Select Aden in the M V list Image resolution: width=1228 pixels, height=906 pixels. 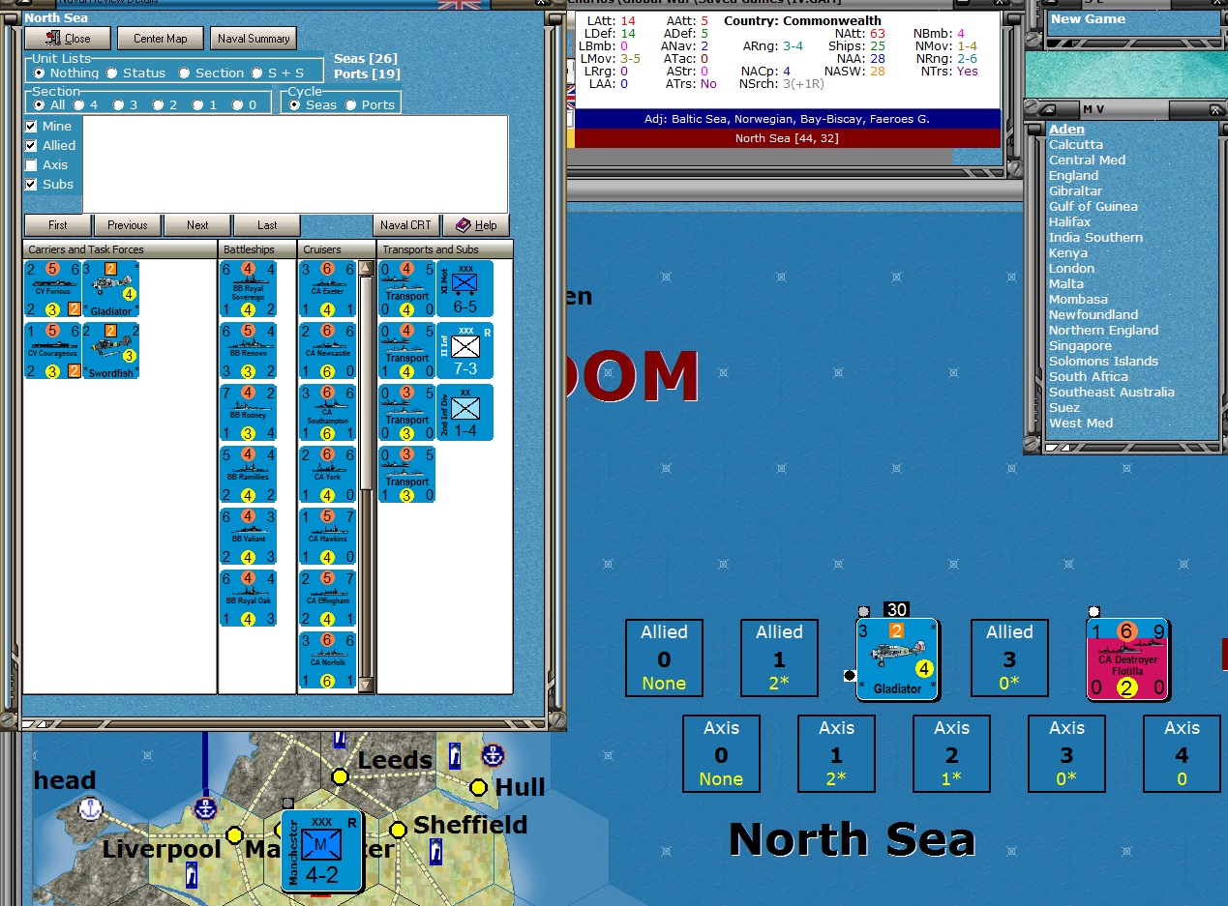[x=1066, y=129]
